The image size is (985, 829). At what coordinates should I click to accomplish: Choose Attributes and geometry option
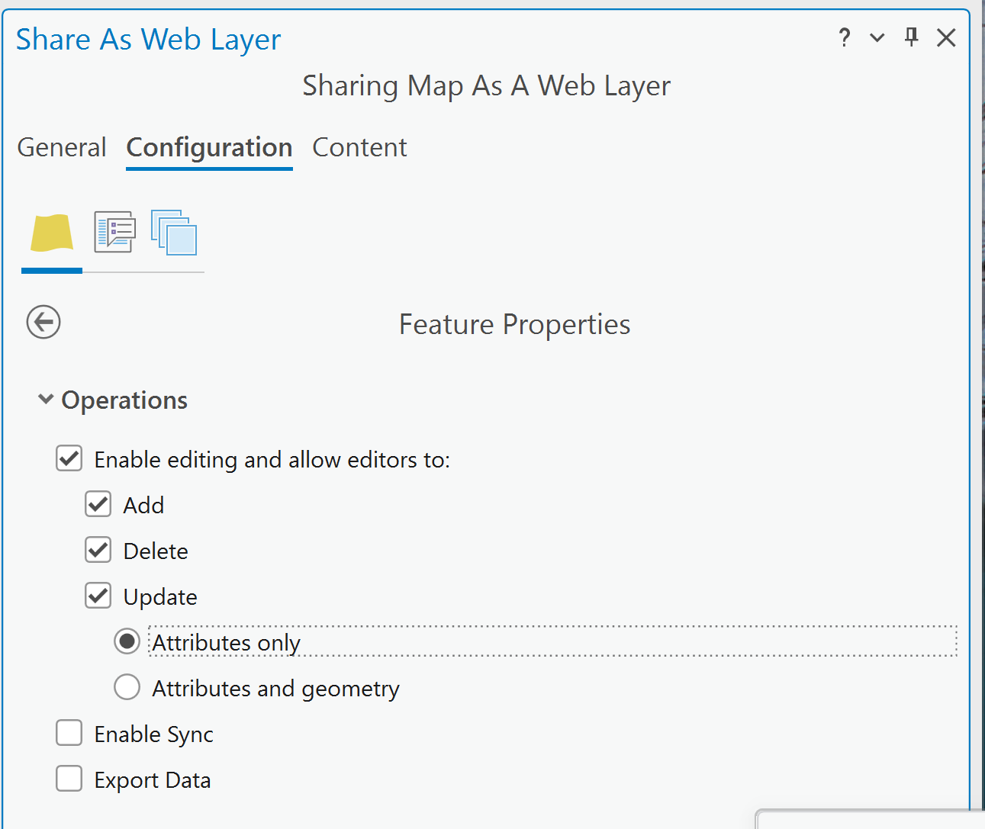pos(127,687)
